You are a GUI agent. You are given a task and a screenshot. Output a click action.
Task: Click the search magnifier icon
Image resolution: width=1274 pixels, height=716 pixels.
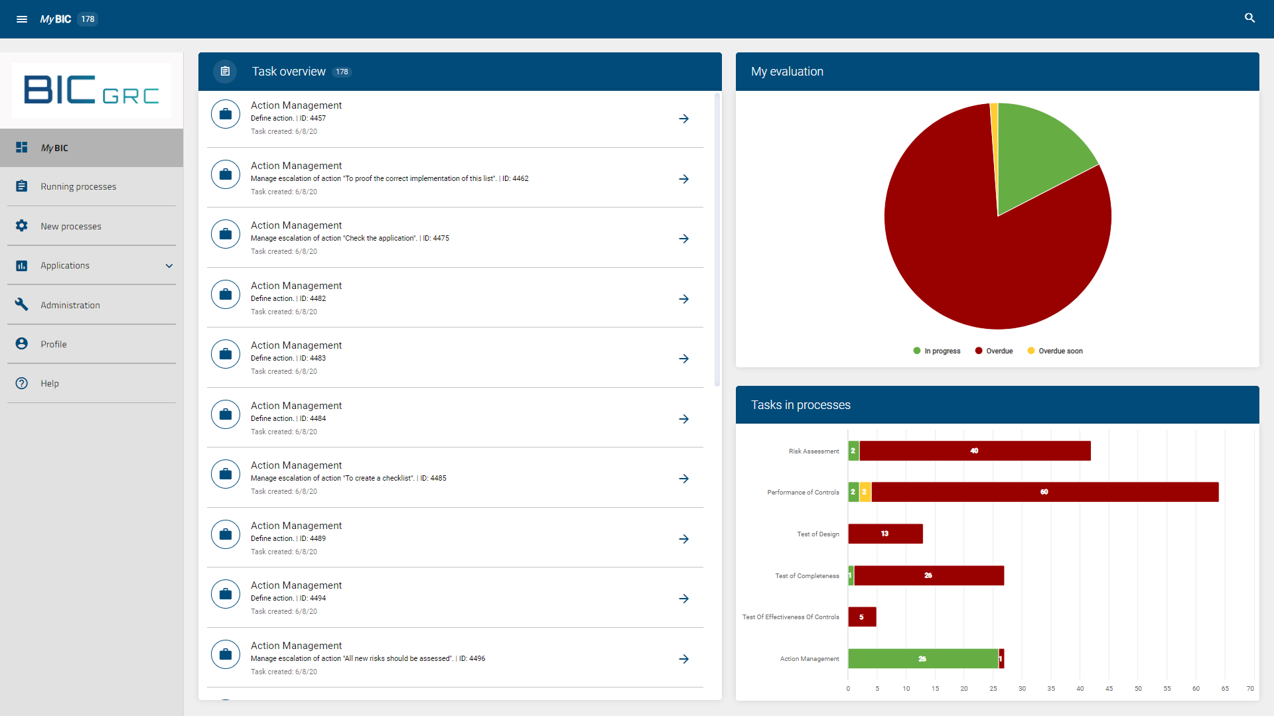1249,18
